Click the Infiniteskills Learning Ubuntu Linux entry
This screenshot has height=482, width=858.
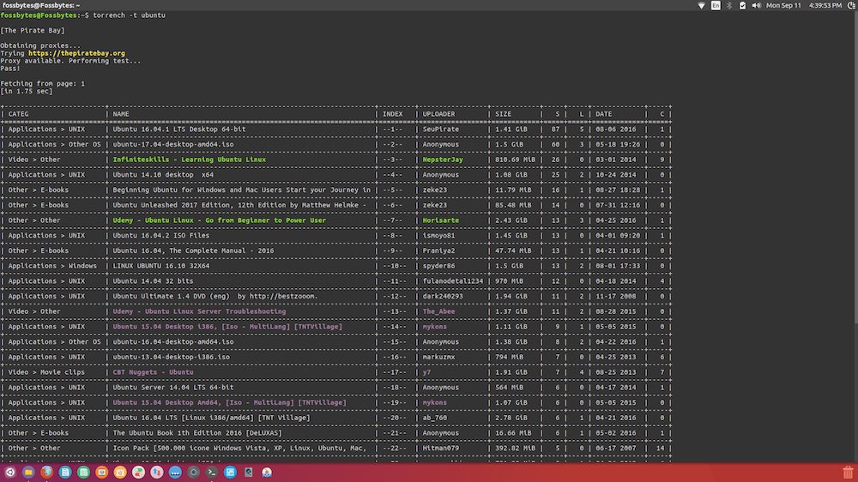(189, 160)
